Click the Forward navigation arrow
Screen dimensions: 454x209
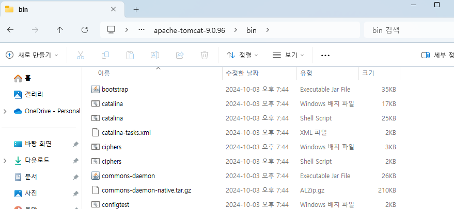(x=35, y=30)
